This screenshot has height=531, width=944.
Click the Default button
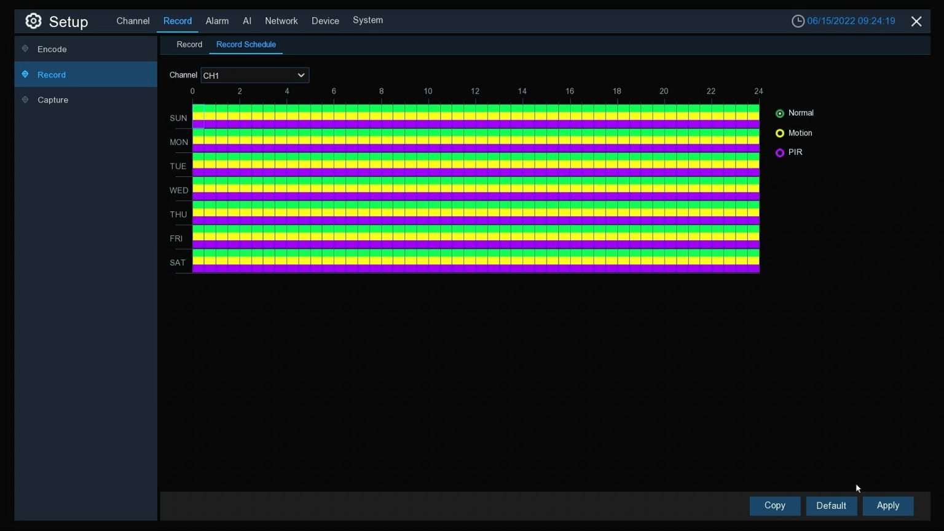[831, 506]
